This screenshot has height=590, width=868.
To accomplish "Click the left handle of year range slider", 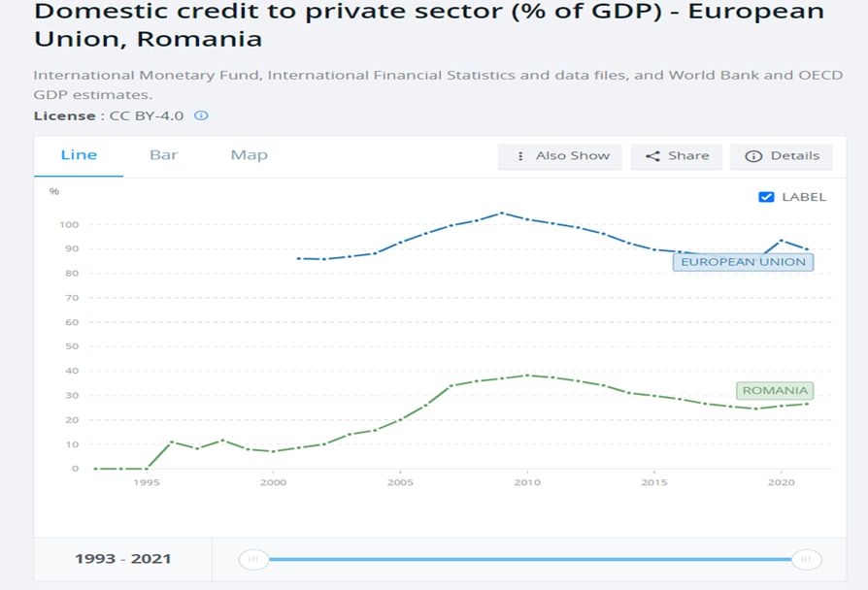I will tap(253, 559).
